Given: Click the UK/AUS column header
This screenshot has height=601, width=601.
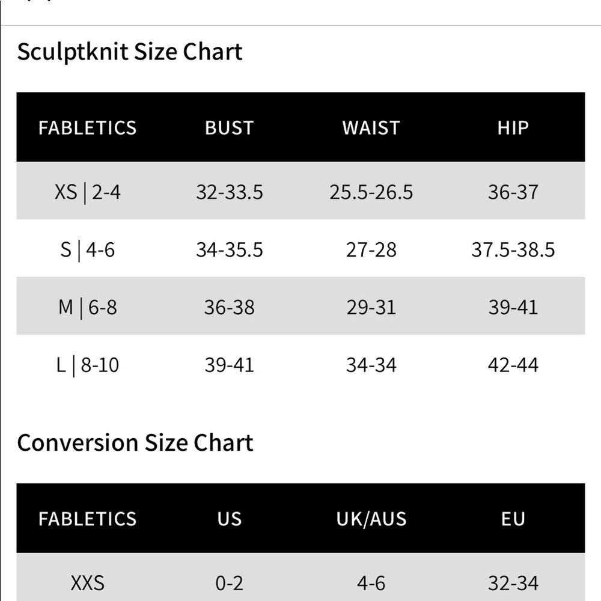Looking at the screenshot, I should pos(371,519).
